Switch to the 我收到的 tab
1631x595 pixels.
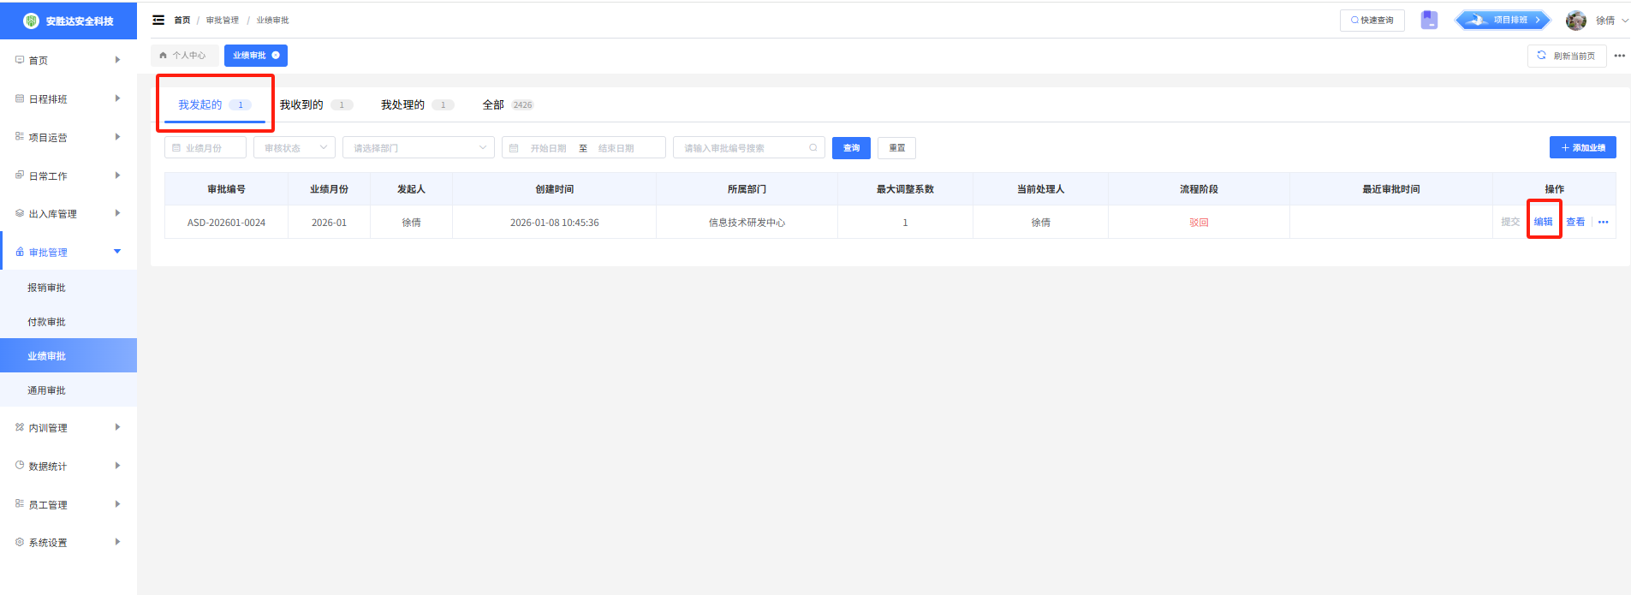click(x=316, y=104)
